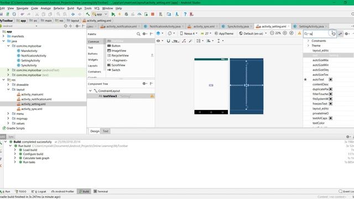
Task: Click the zoom-to-fit icon beside the zoom plus
Action: (x=291, y=33)
